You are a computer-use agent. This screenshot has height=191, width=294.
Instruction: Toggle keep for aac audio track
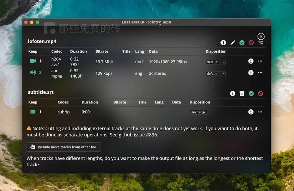(x=33, y=72)
